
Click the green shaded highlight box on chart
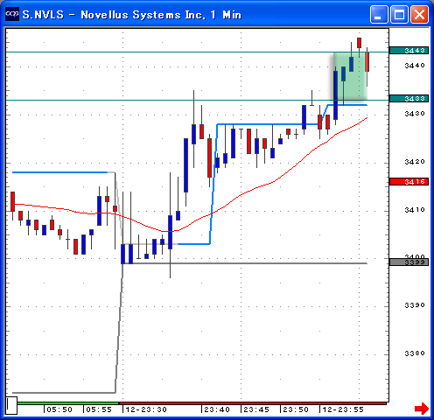coord(350,76)
